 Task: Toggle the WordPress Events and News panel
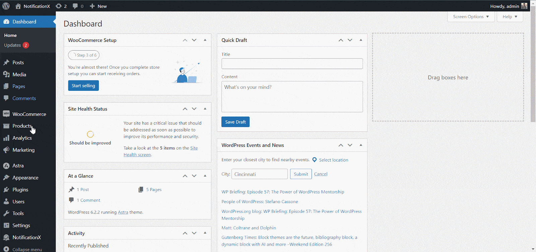tap(361, 145)
